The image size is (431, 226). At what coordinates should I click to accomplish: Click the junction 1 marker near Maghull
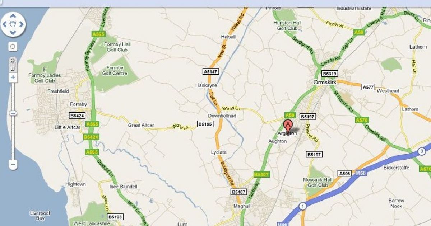coord(303,206)
